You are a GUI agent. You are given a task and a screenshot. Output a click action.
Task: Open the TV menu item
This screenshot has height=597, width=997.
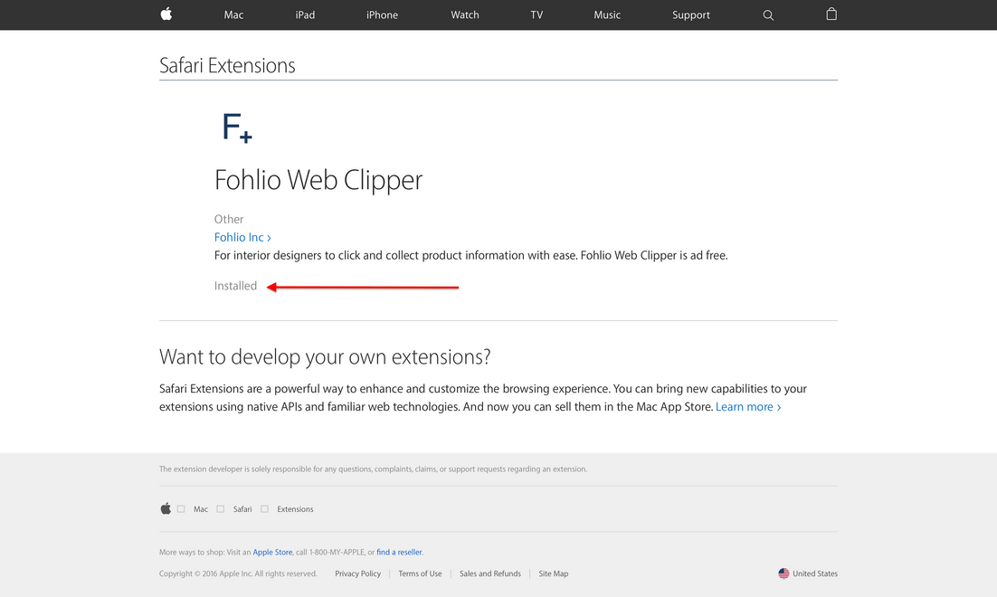[x=536, y=14]
